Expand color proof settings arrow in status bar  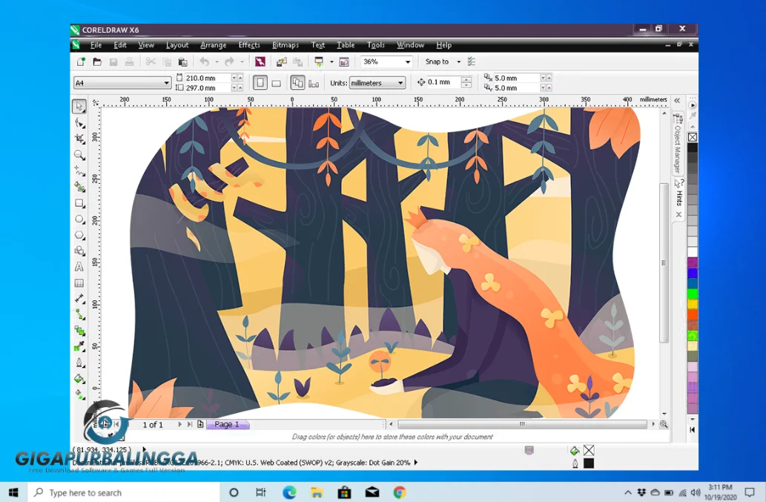click(416, 463)
